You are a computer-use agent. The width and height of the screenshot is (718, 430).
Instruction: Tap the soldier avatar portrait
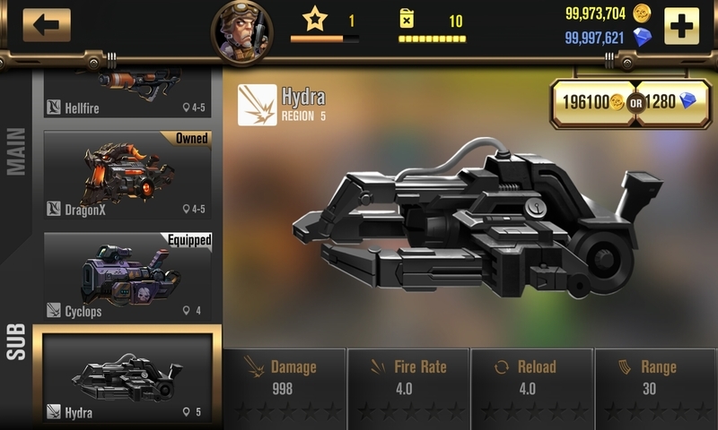click(x=242, y=33)
